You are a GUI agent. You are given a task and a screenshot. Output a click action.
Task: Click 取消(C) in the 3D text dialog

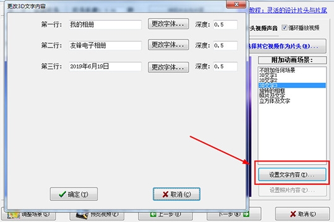(x=176, y=194)
